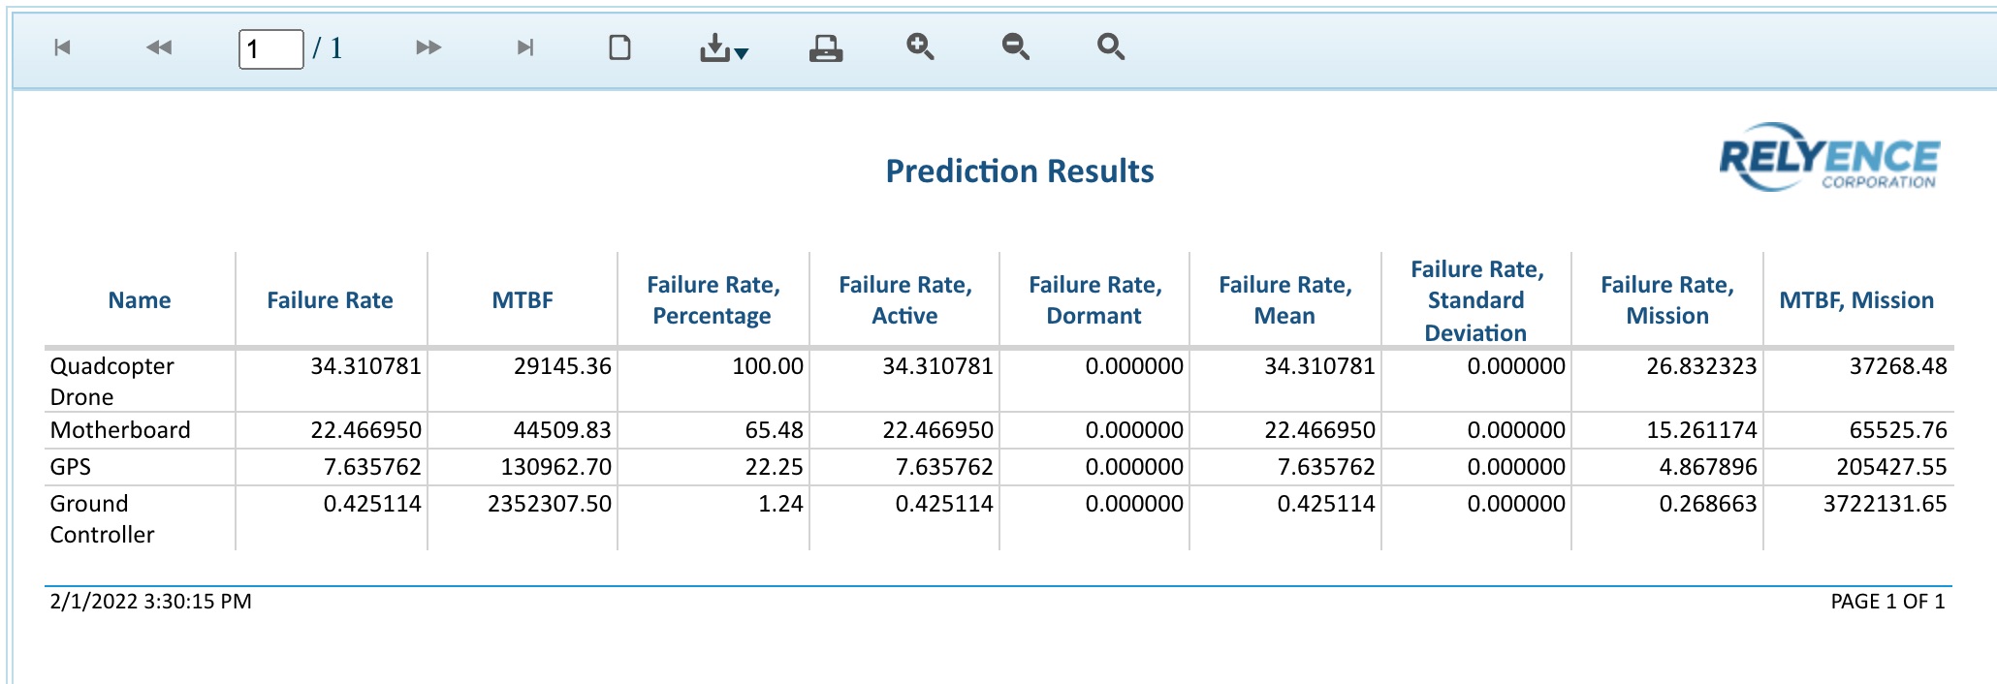Go to the previous page

click(x=158, y=47)
